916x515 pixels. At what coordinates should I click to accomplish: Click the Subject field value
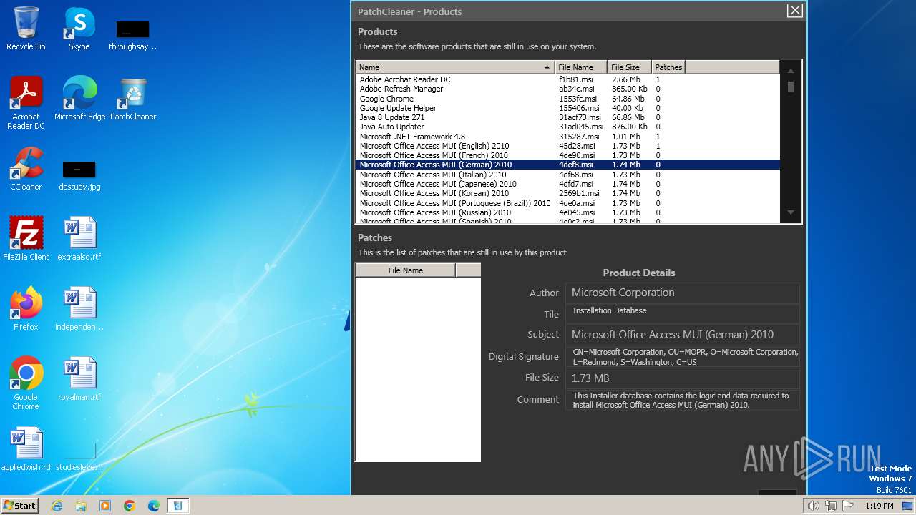[682, 335]
